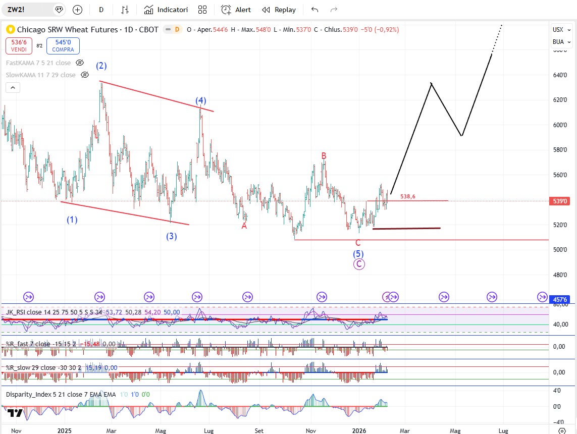This screenshot has width=577, height=434.
Task: Toggle visibility of FastKAMA indicator
Action: pyautogui.click(x=79, y=63)
